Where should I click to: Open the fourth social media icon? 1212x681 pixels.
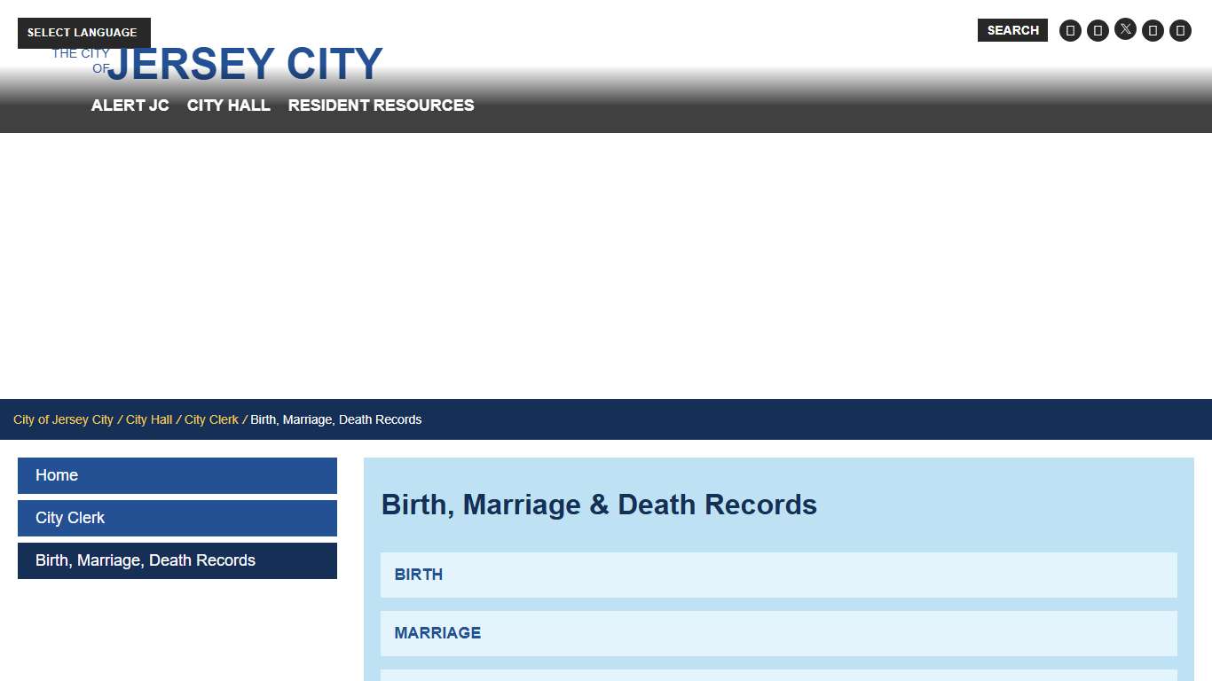1153,29
